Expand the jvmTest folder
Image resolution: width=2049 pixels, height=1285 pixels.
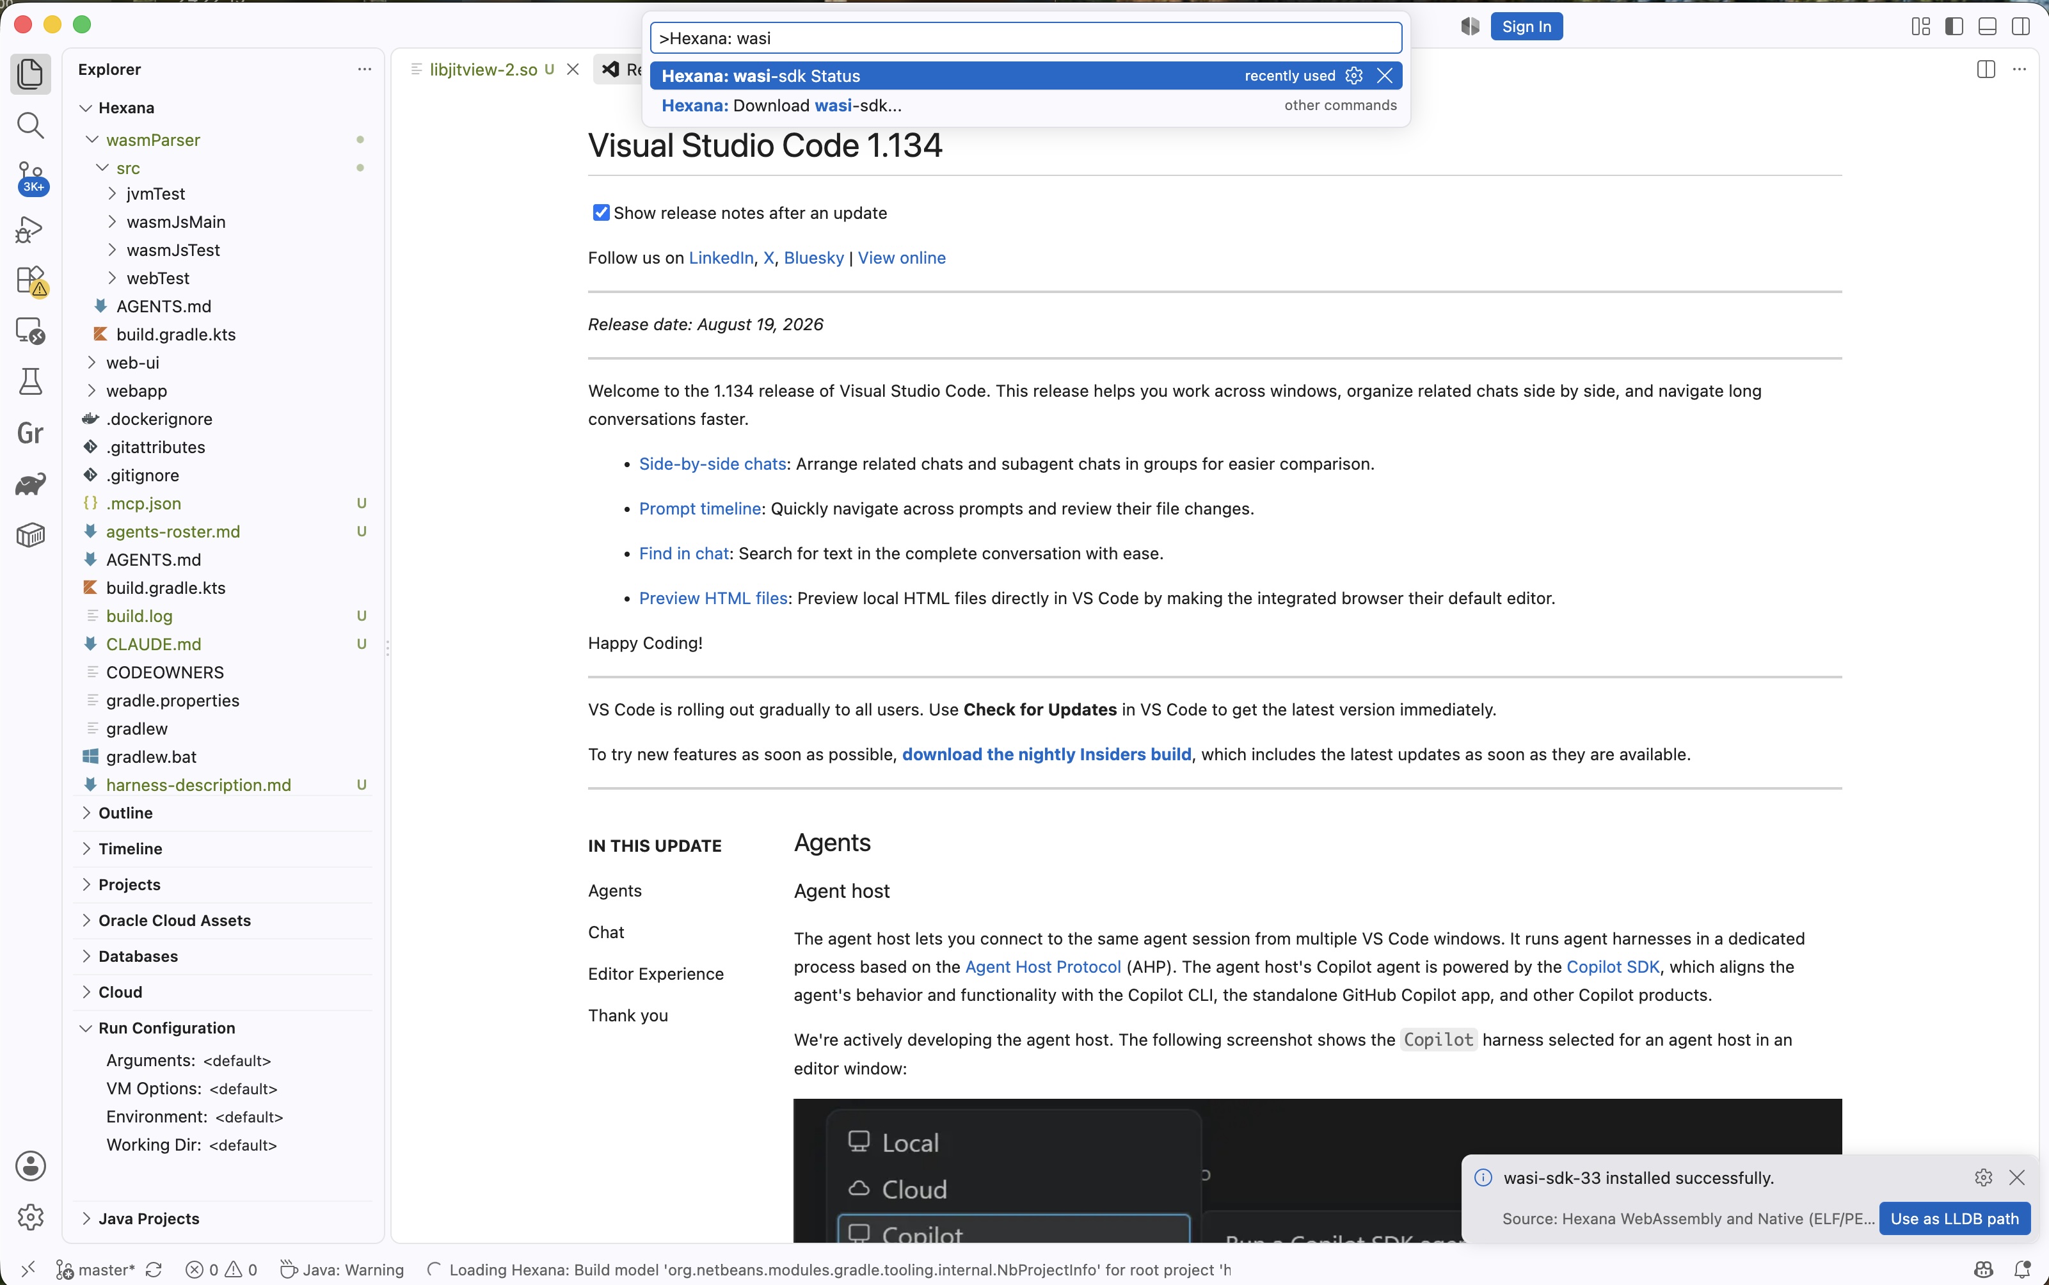tap(112, 194)
